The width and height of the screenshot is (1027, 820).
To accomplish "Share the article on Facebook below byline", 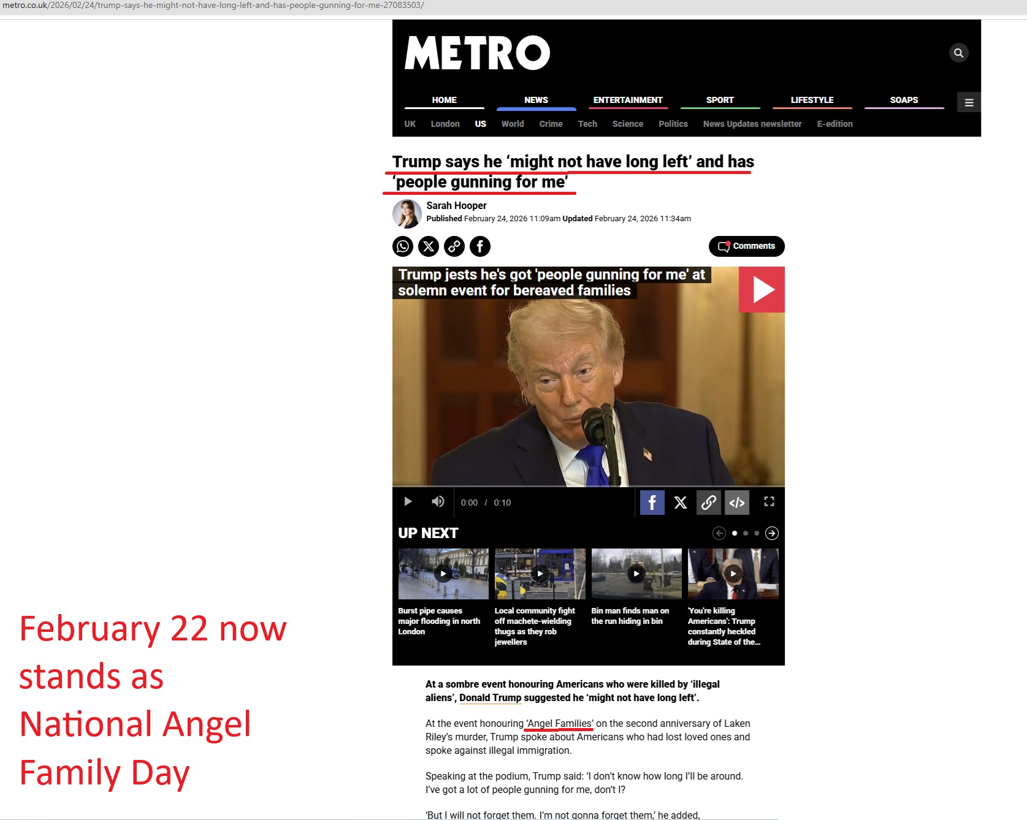I will 480,246.
